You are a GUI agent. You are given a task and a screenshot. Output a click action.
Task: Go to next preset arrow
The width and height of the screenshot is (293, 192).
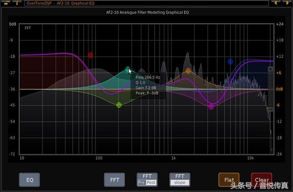point(287,3)
